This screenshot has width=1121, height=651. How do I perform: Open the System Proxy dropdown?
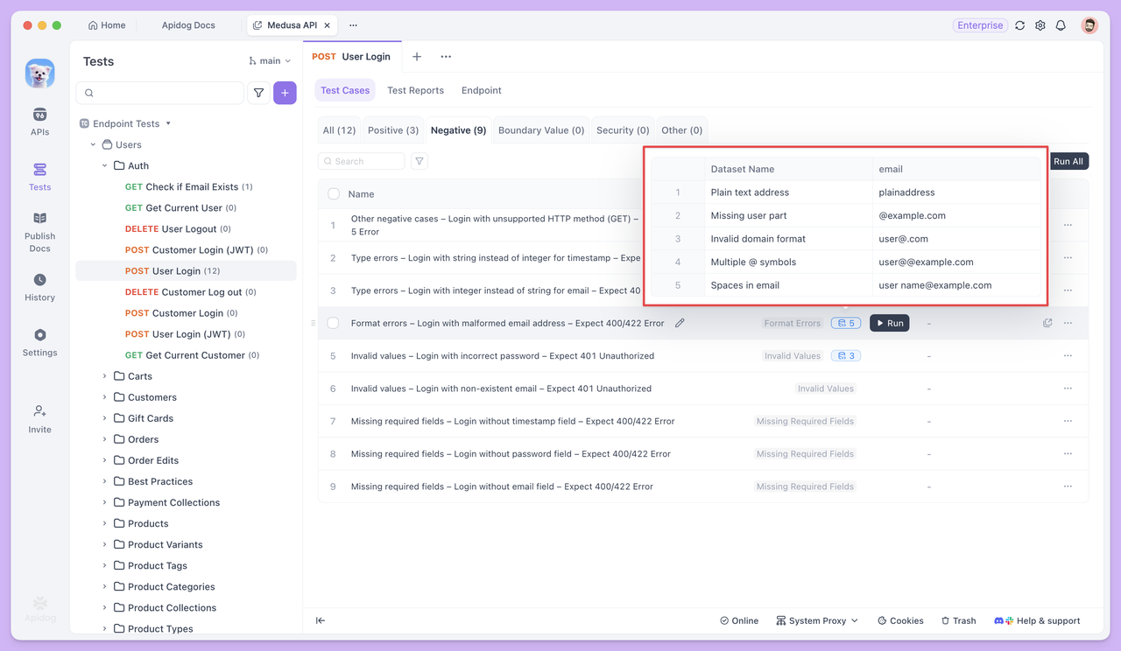point(816,620)
